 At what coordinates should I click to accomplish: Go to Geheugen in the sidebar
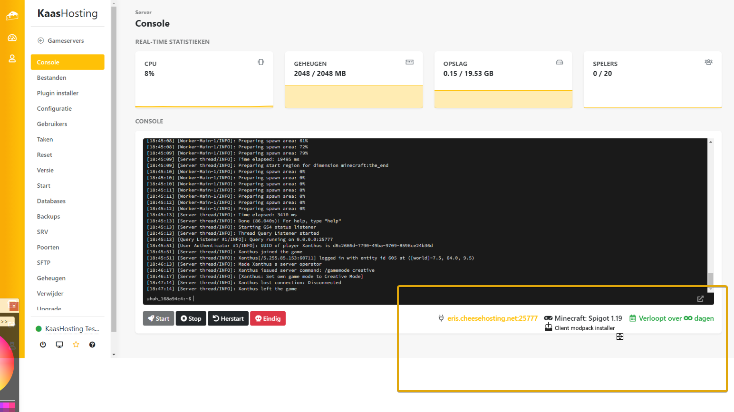[x=51, y=278]
